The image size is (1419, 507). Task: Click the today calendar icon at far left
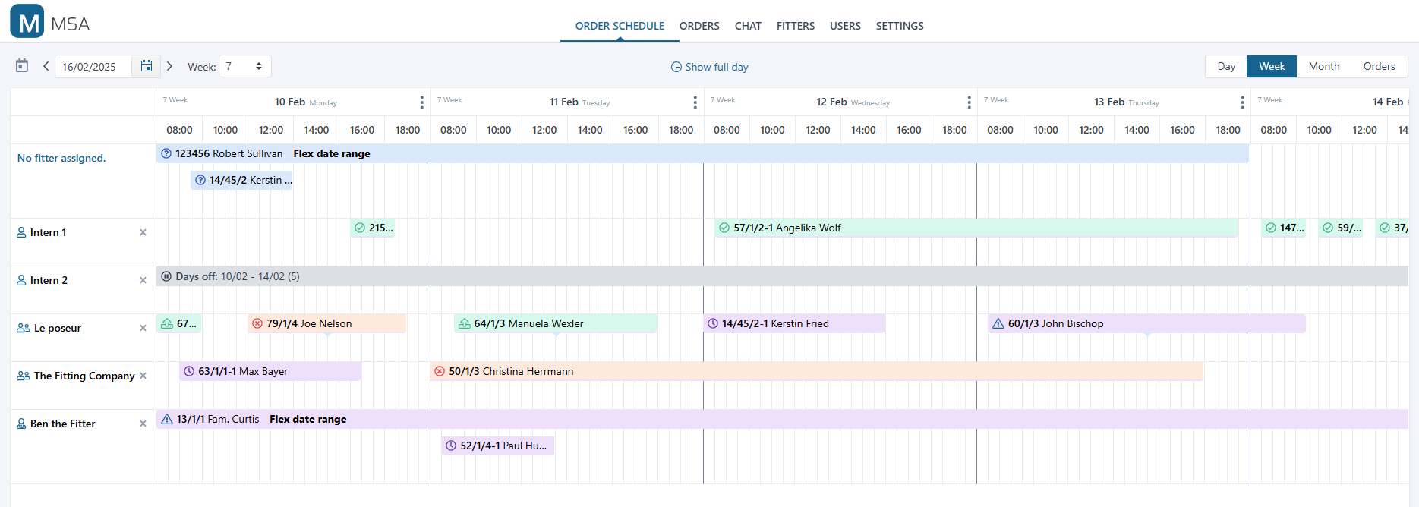(x=22, y=66)
